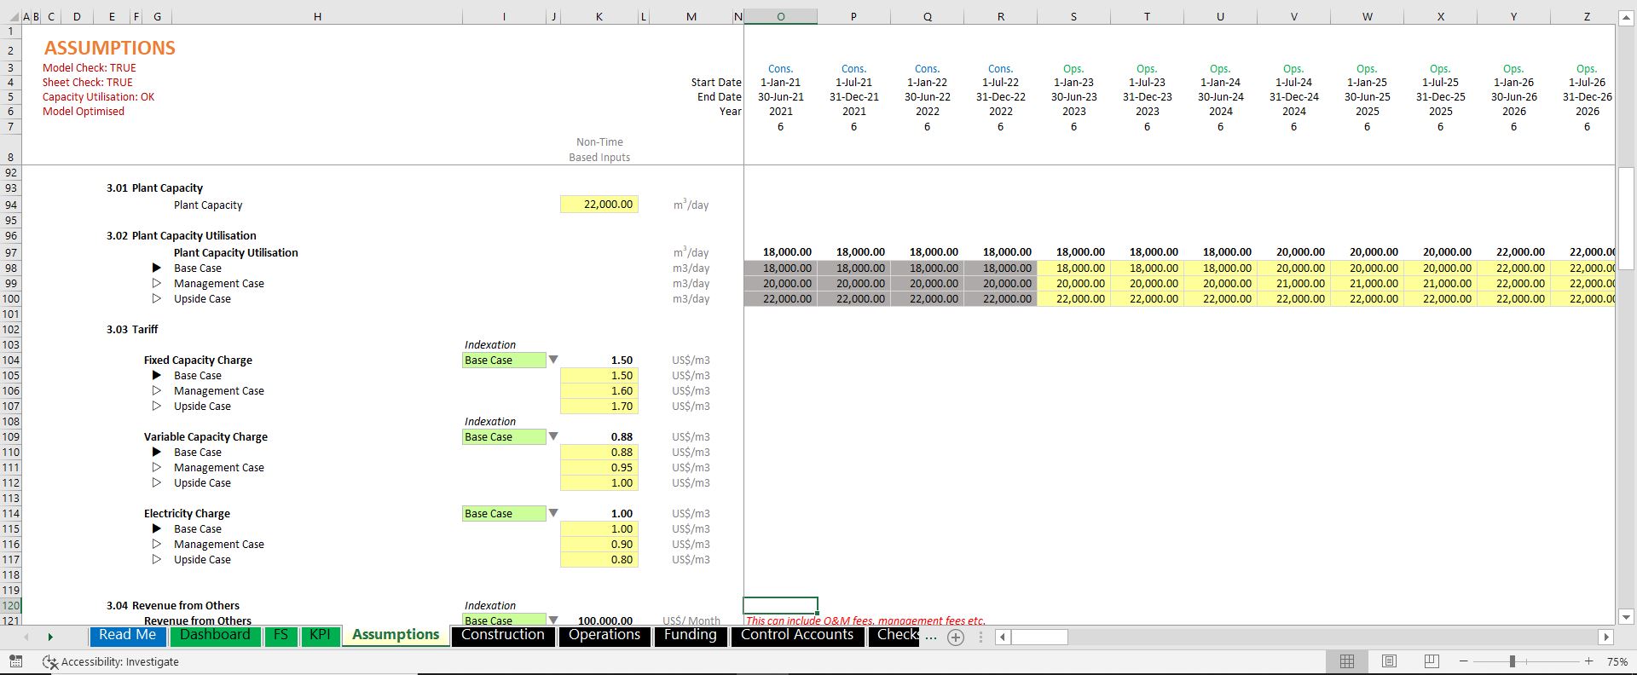Switch to the KPI sheet tab

tap(320, 636)
